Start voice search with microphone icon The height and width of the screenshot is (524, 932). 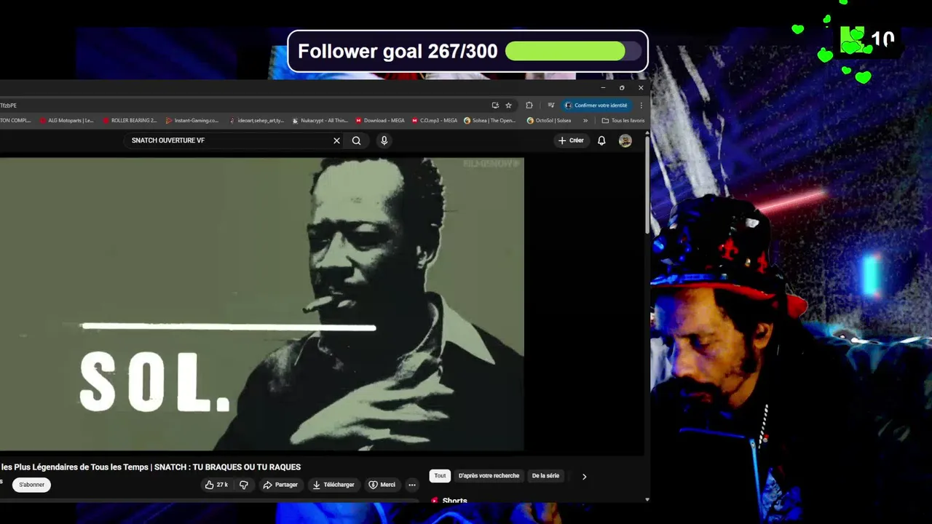[384, 140]
